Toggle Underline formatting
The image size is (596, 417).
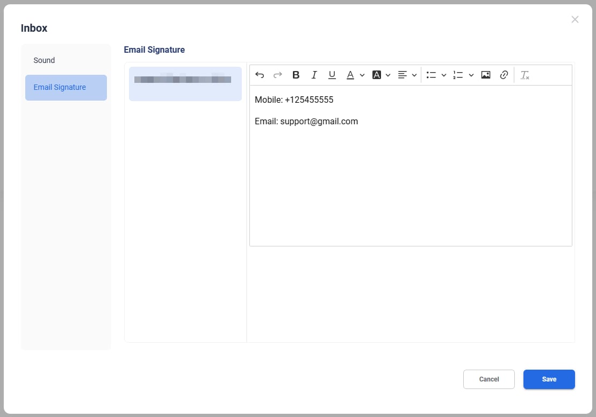(x=332, y=75)
